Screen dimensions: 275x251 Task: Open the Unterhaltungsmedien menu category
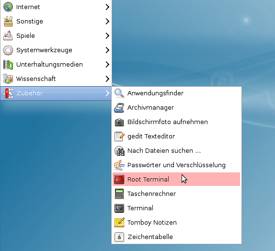pos(56,65)
